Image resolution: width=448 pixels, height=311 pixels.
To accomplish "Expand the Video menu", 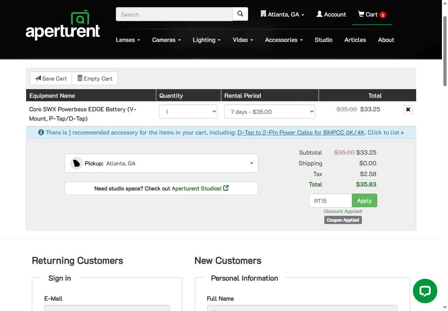I will (x=243, y=40).
